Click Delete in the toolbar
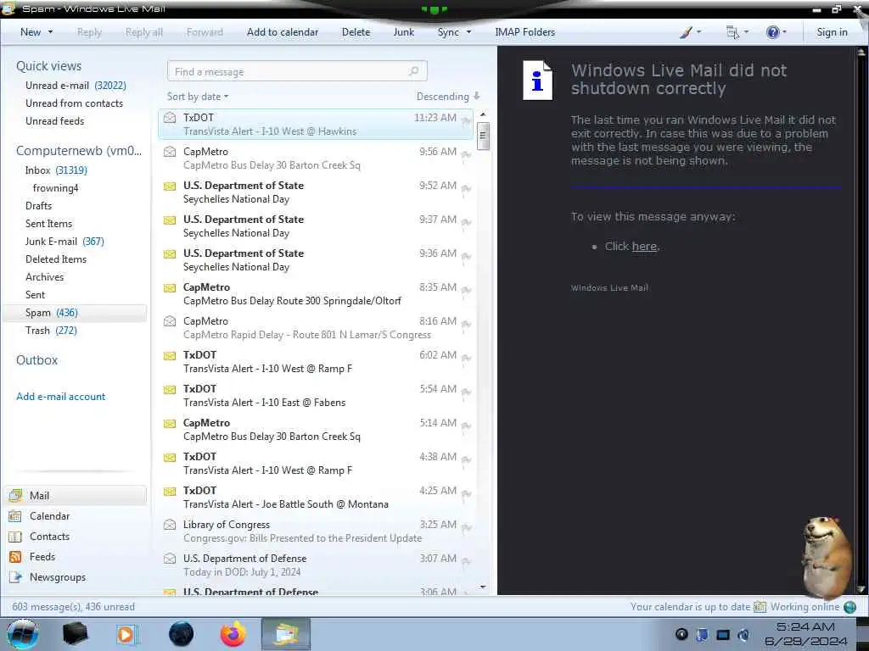Viewport: 869px width, 651px height. point(356,32)
